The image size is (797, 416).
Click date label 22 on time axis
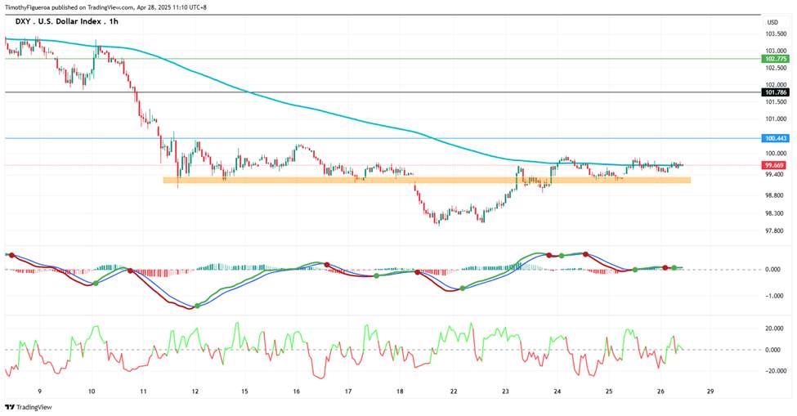454,391
